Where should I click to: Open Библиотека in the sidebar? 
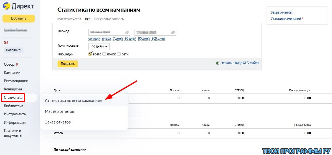coord(14,106)
